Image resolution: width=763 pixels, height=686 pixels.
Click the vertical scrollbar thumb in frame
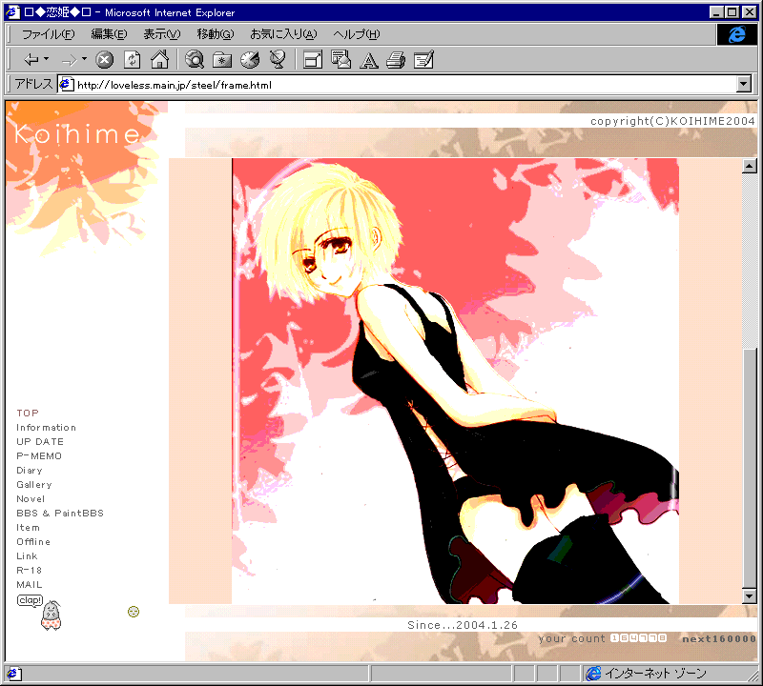[x=749, y=468]
